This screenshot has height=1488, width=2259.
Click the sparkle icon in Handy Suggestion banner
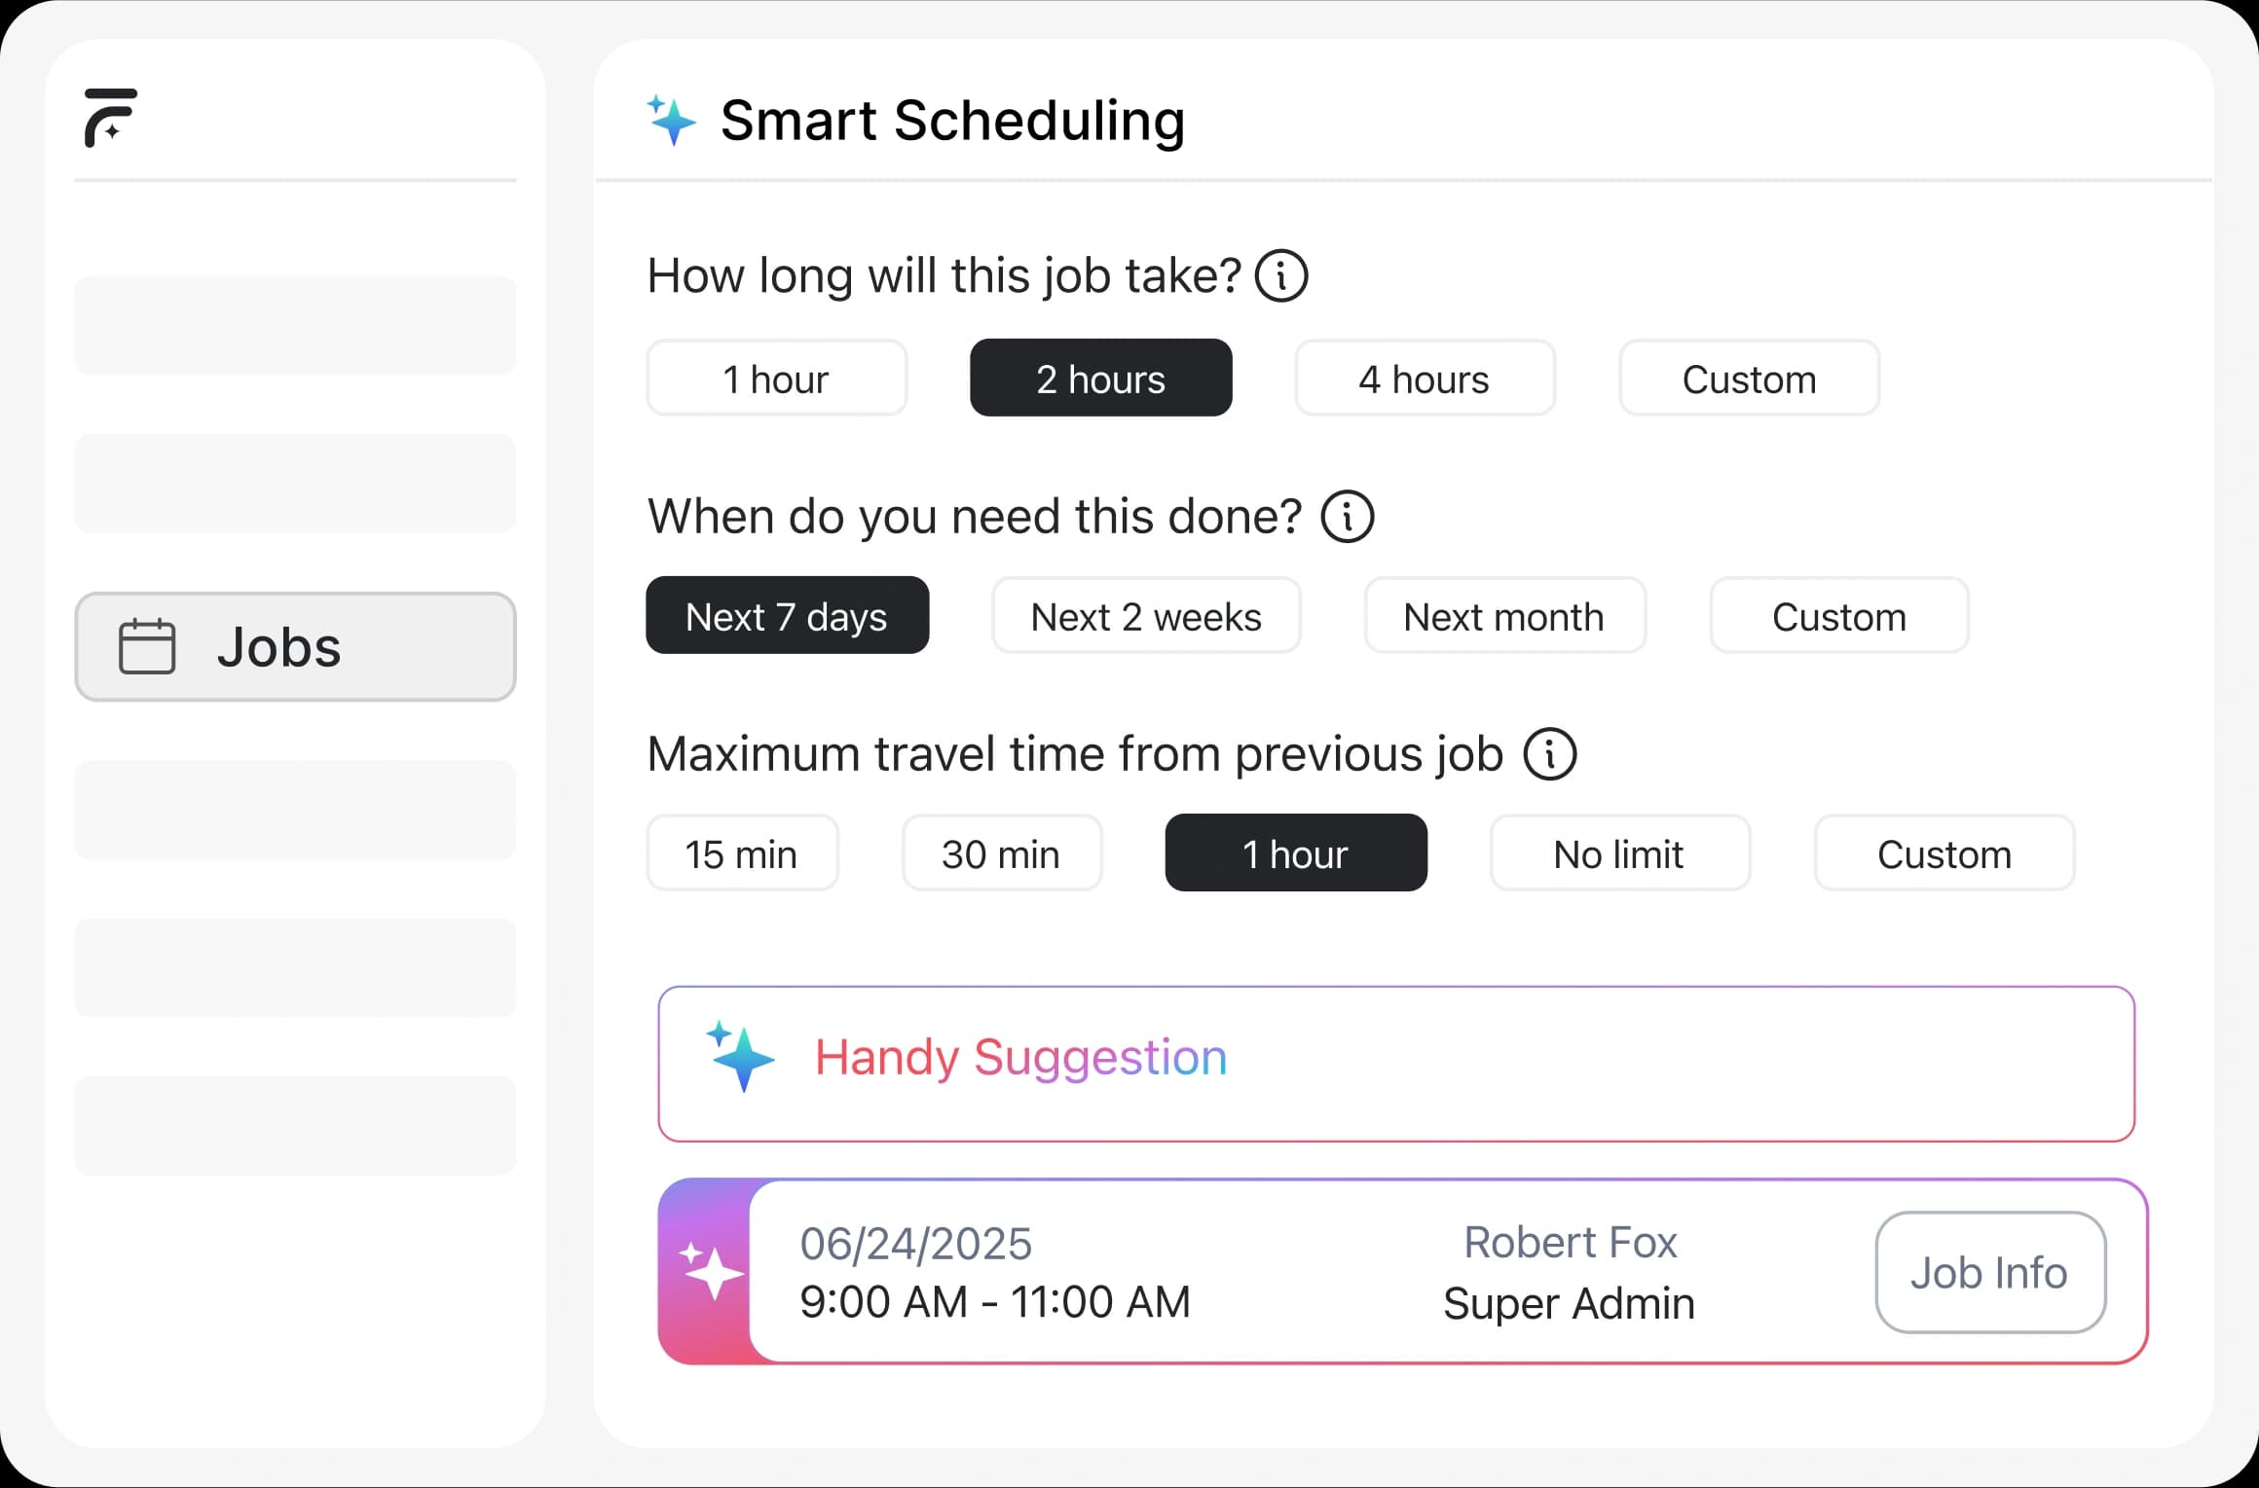[x=741, y=1057]
